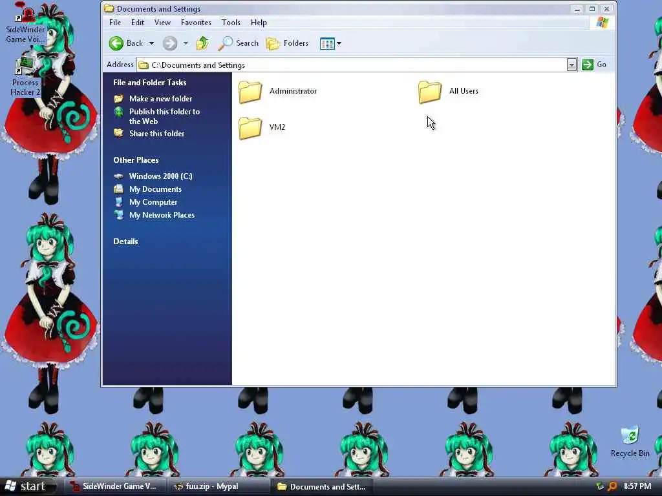This screenshot has width=662, height=496.
Task: Open My Computer from Other Places
Action: [x=153, y=202]
